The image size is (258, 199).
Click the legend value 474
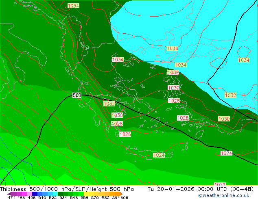click(x=12, y=197)
